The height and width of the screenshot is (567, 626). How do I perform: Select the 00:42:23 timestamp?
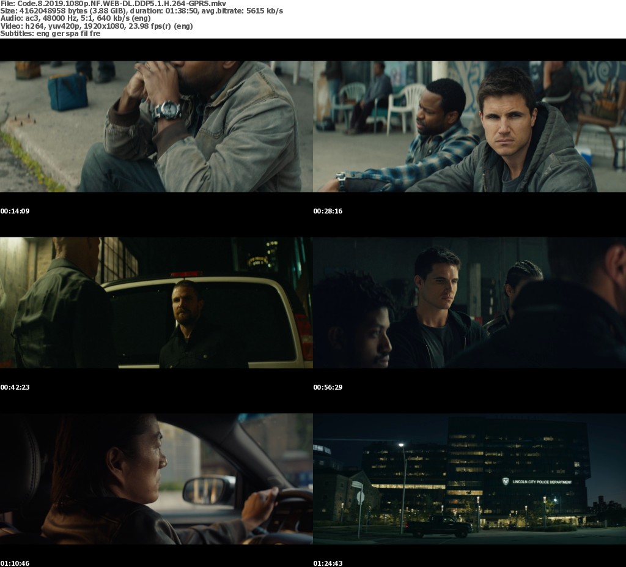(15, 387)
